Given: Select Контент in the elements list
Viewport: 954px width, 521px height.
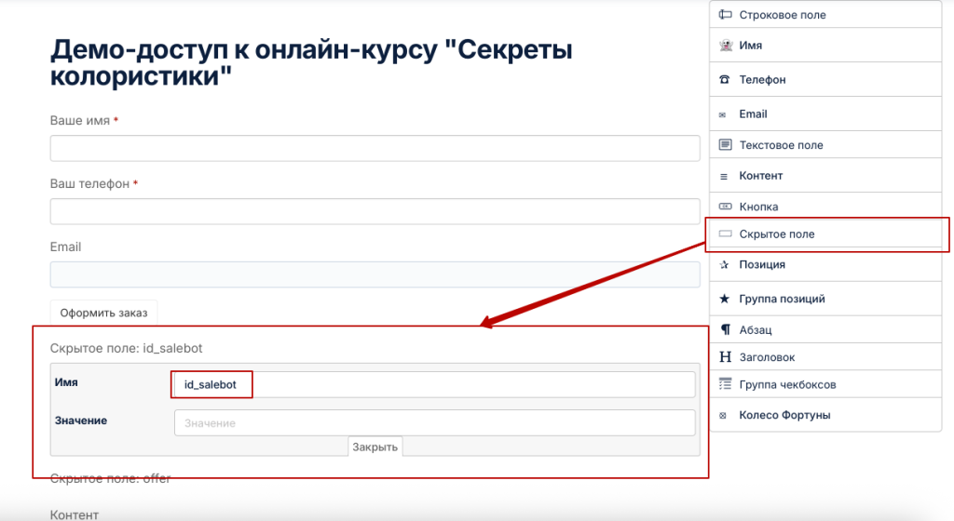Looking at the screenshot, I should pyautogui.click(x=825, y=176).
